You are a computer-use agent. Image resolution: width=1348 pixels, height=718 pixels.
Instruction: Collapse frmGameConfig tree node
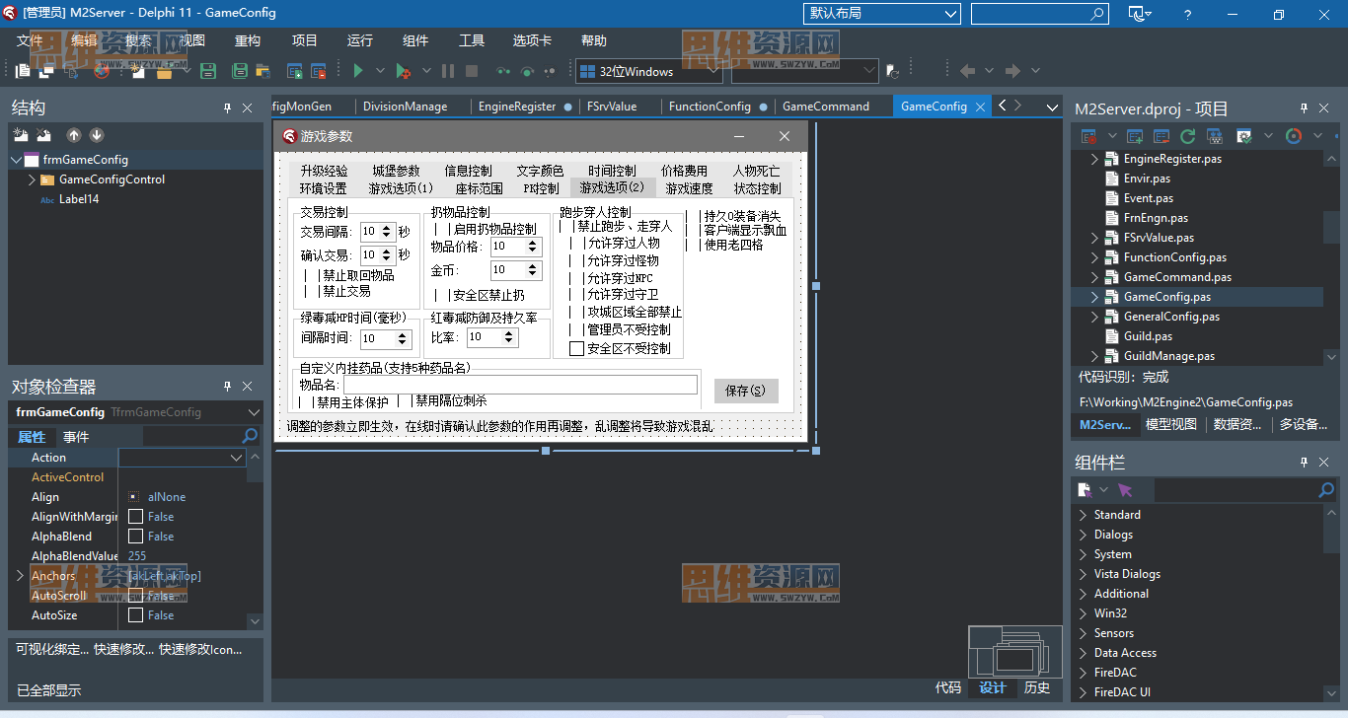coord(16,160)
